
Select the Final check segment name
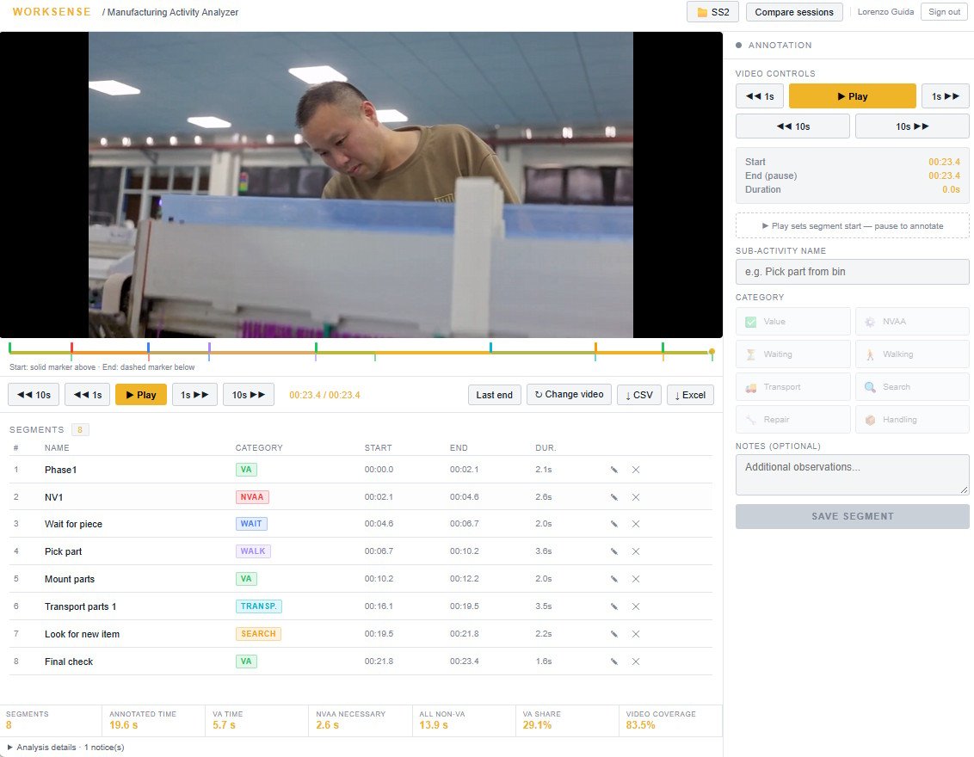coord(69,662)
